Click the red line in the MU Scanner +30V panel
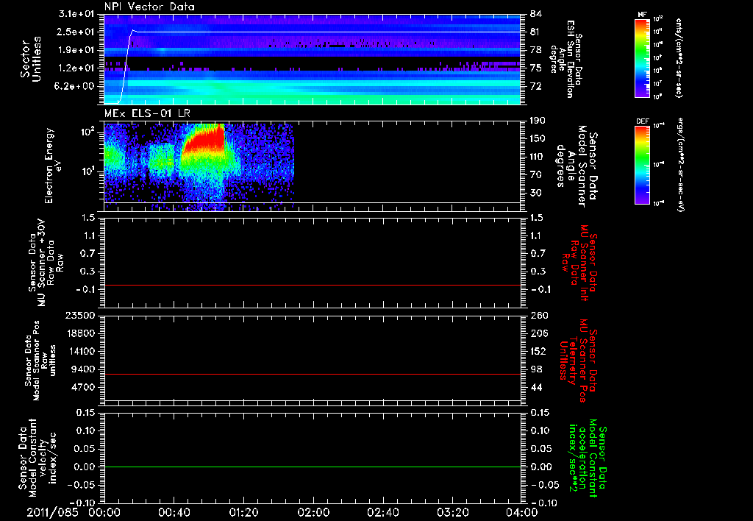 pos(312,285)
